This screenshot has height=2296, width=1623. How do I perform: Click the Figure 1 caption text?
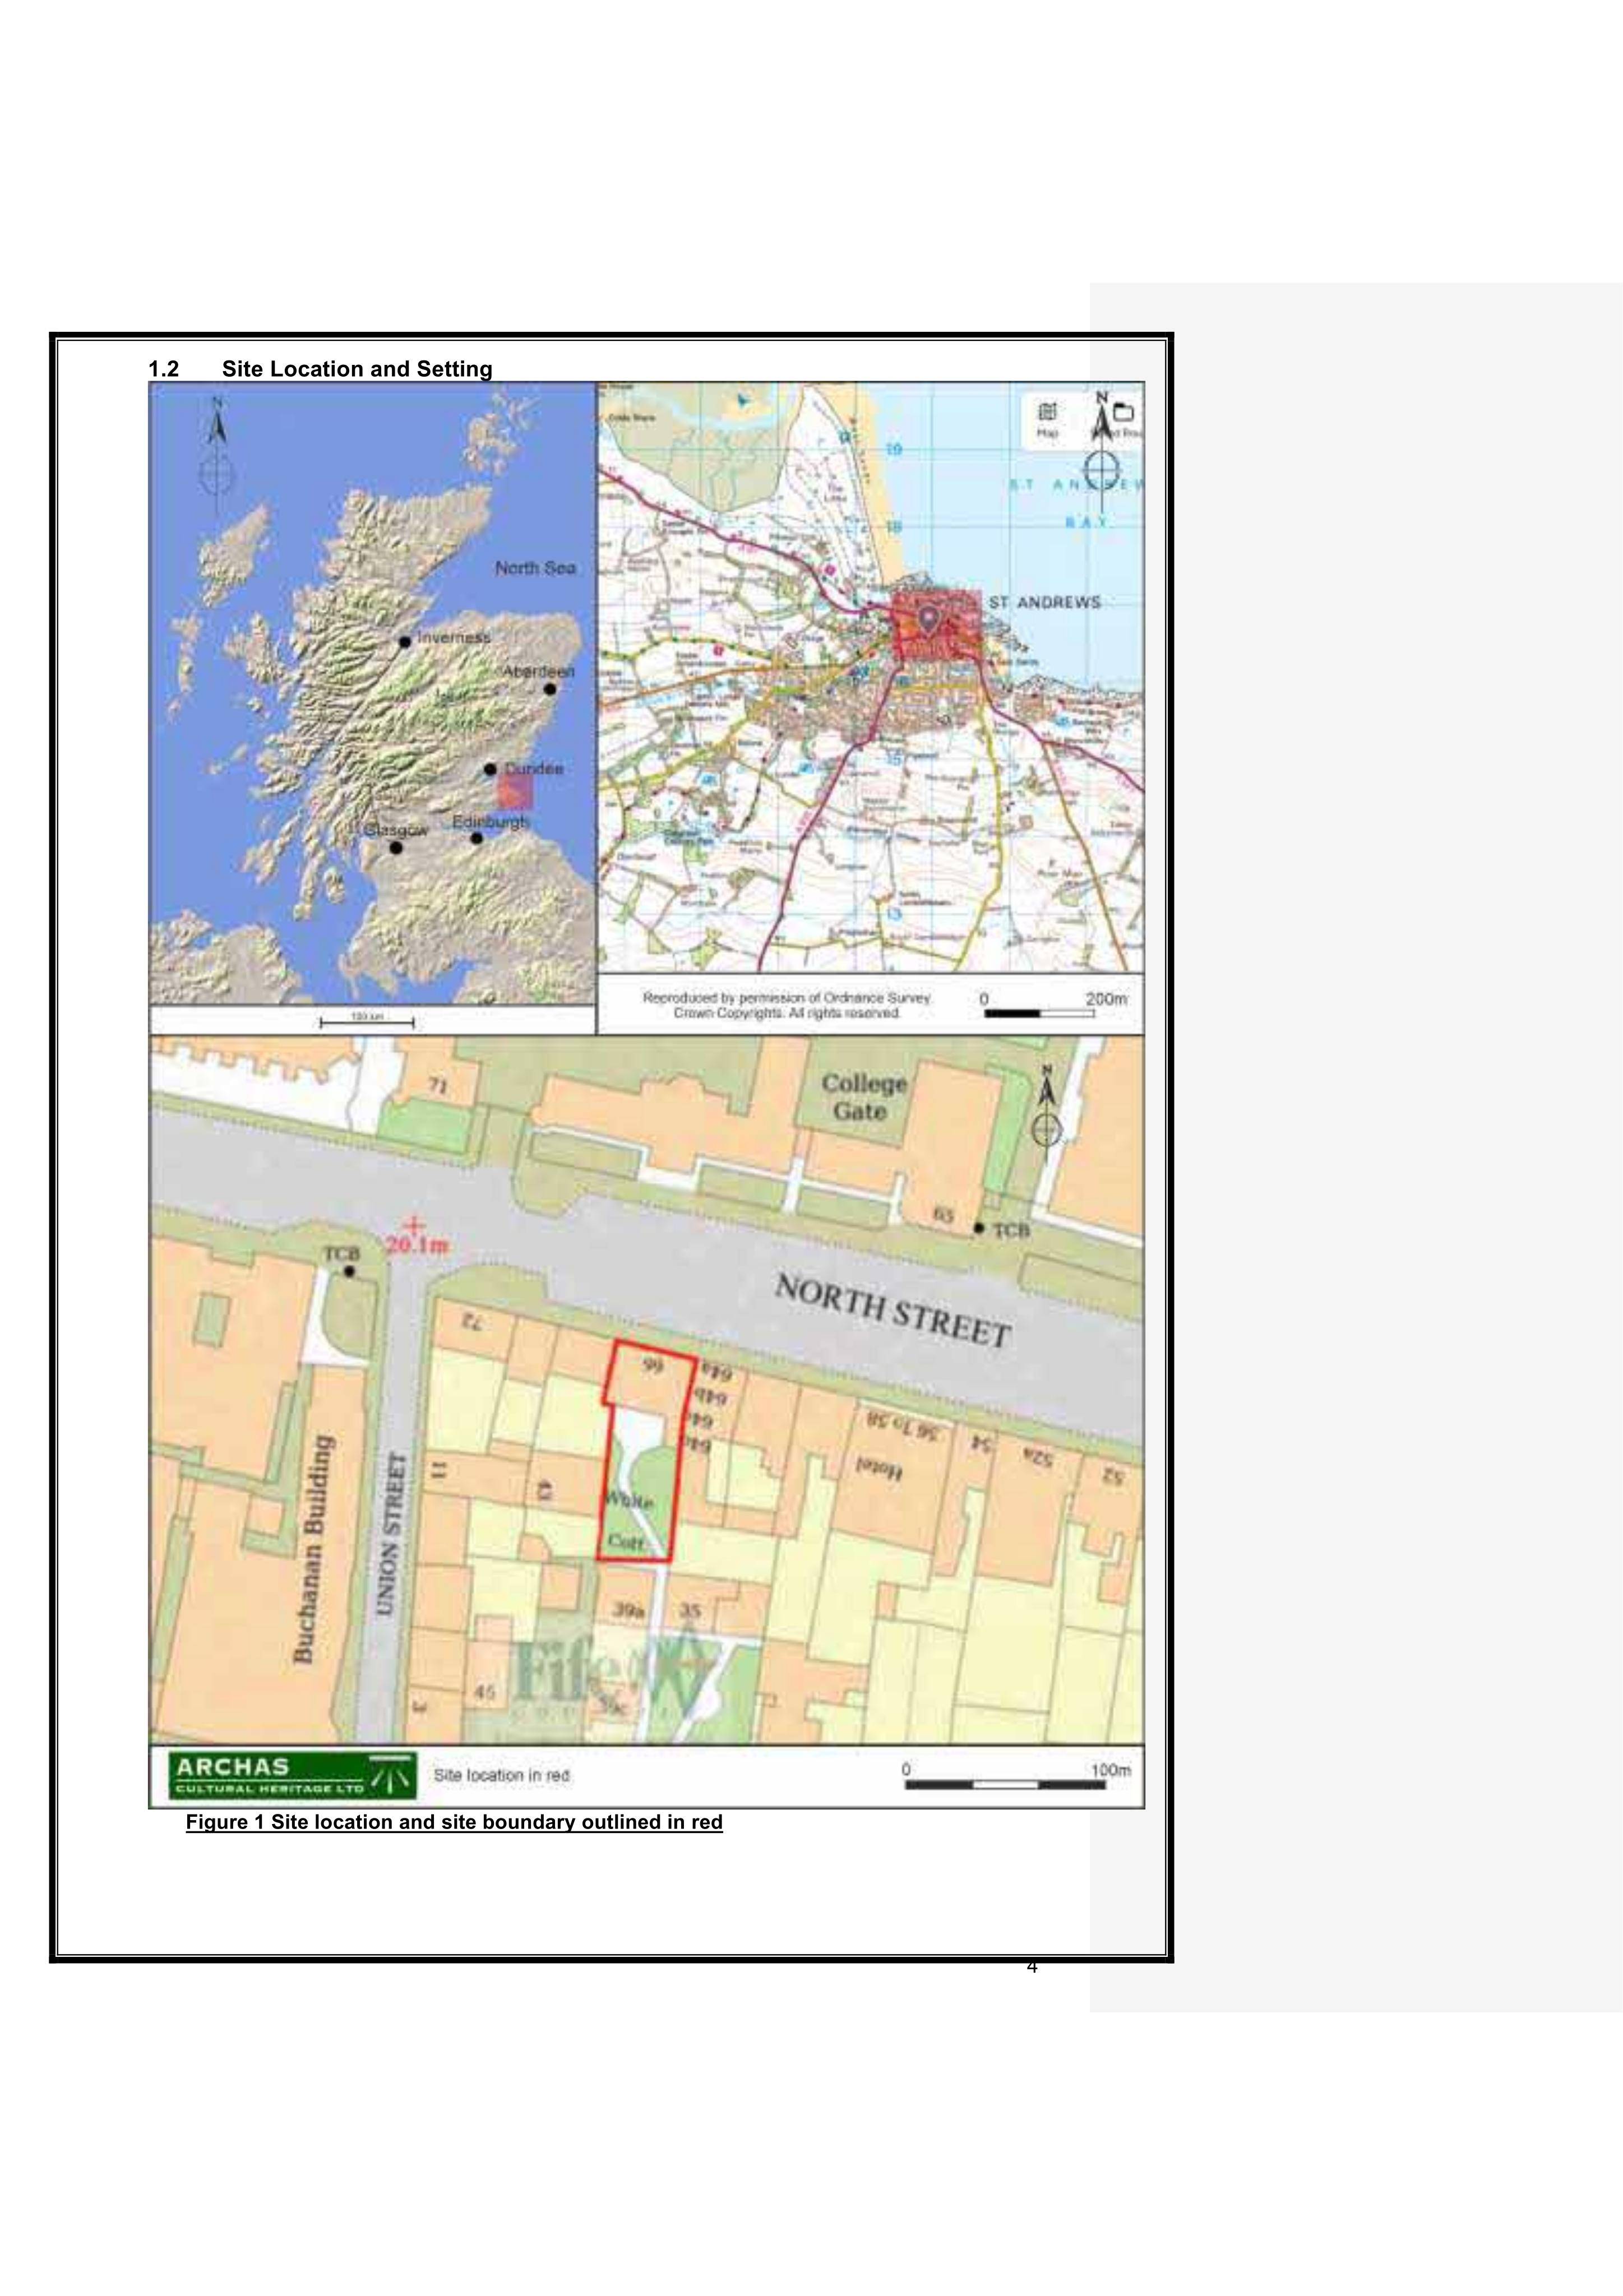click(454, 1822)
